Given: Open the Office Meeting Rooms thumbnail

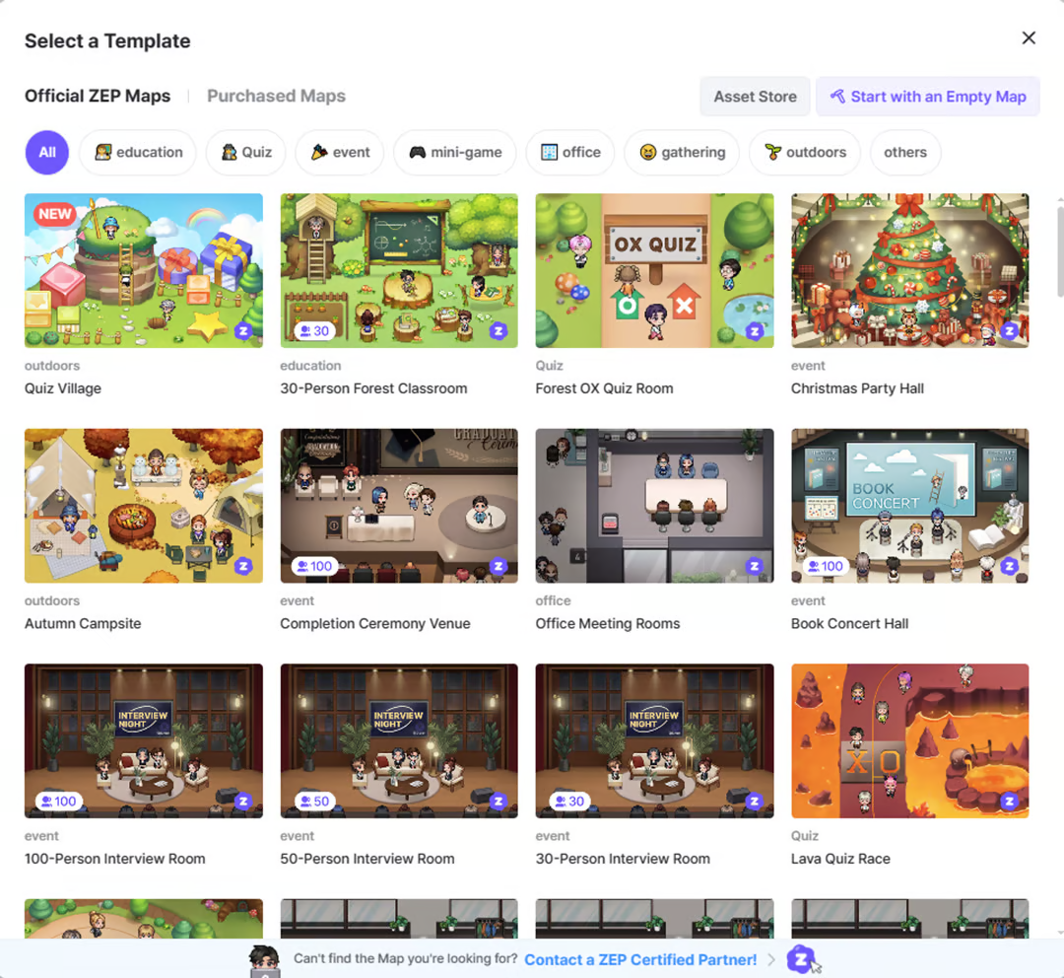Looking at the screenshot, I should click(x=654, y=506).
